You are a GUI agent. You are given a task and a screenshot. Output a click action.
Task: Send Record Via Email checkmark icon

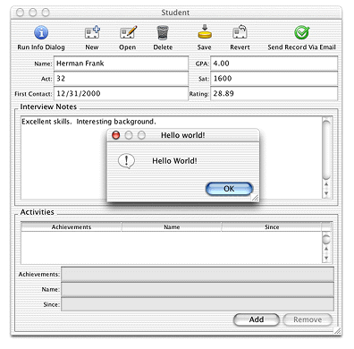(x=302, y=32)
